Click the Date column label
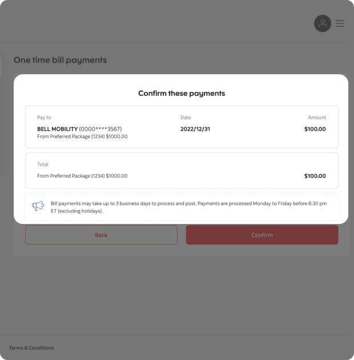 tap(186, 118)
